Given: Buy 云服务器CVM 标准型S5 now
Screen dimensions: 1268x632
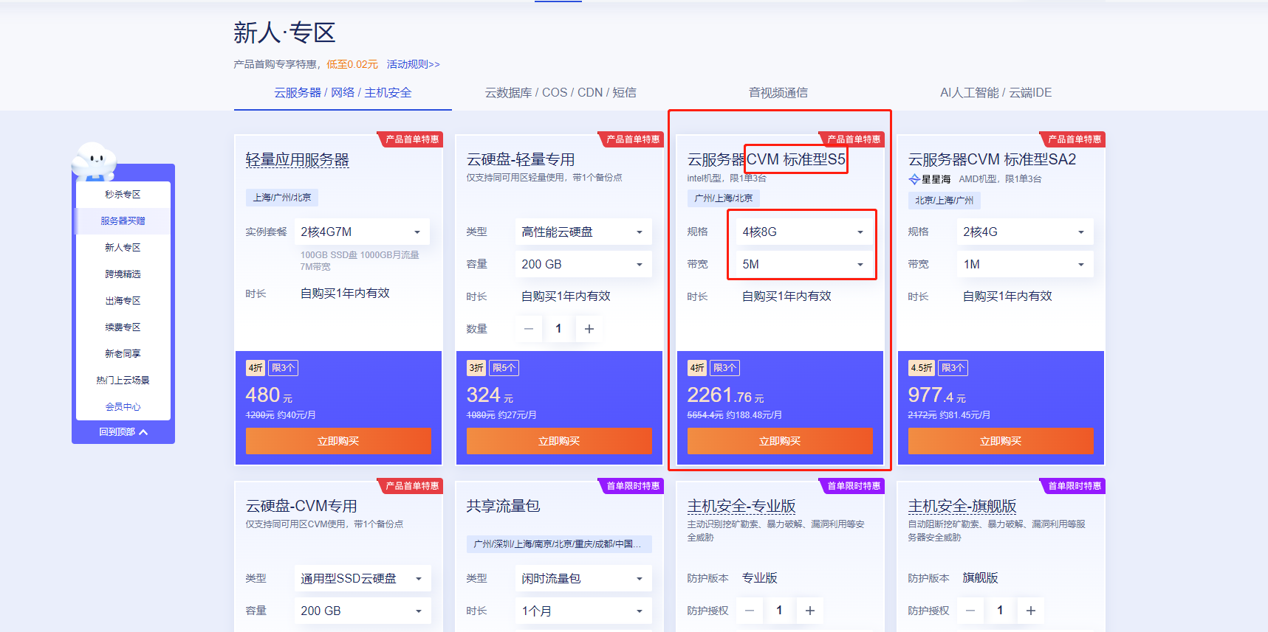Looking at the screenshot, I should [779, 441].
